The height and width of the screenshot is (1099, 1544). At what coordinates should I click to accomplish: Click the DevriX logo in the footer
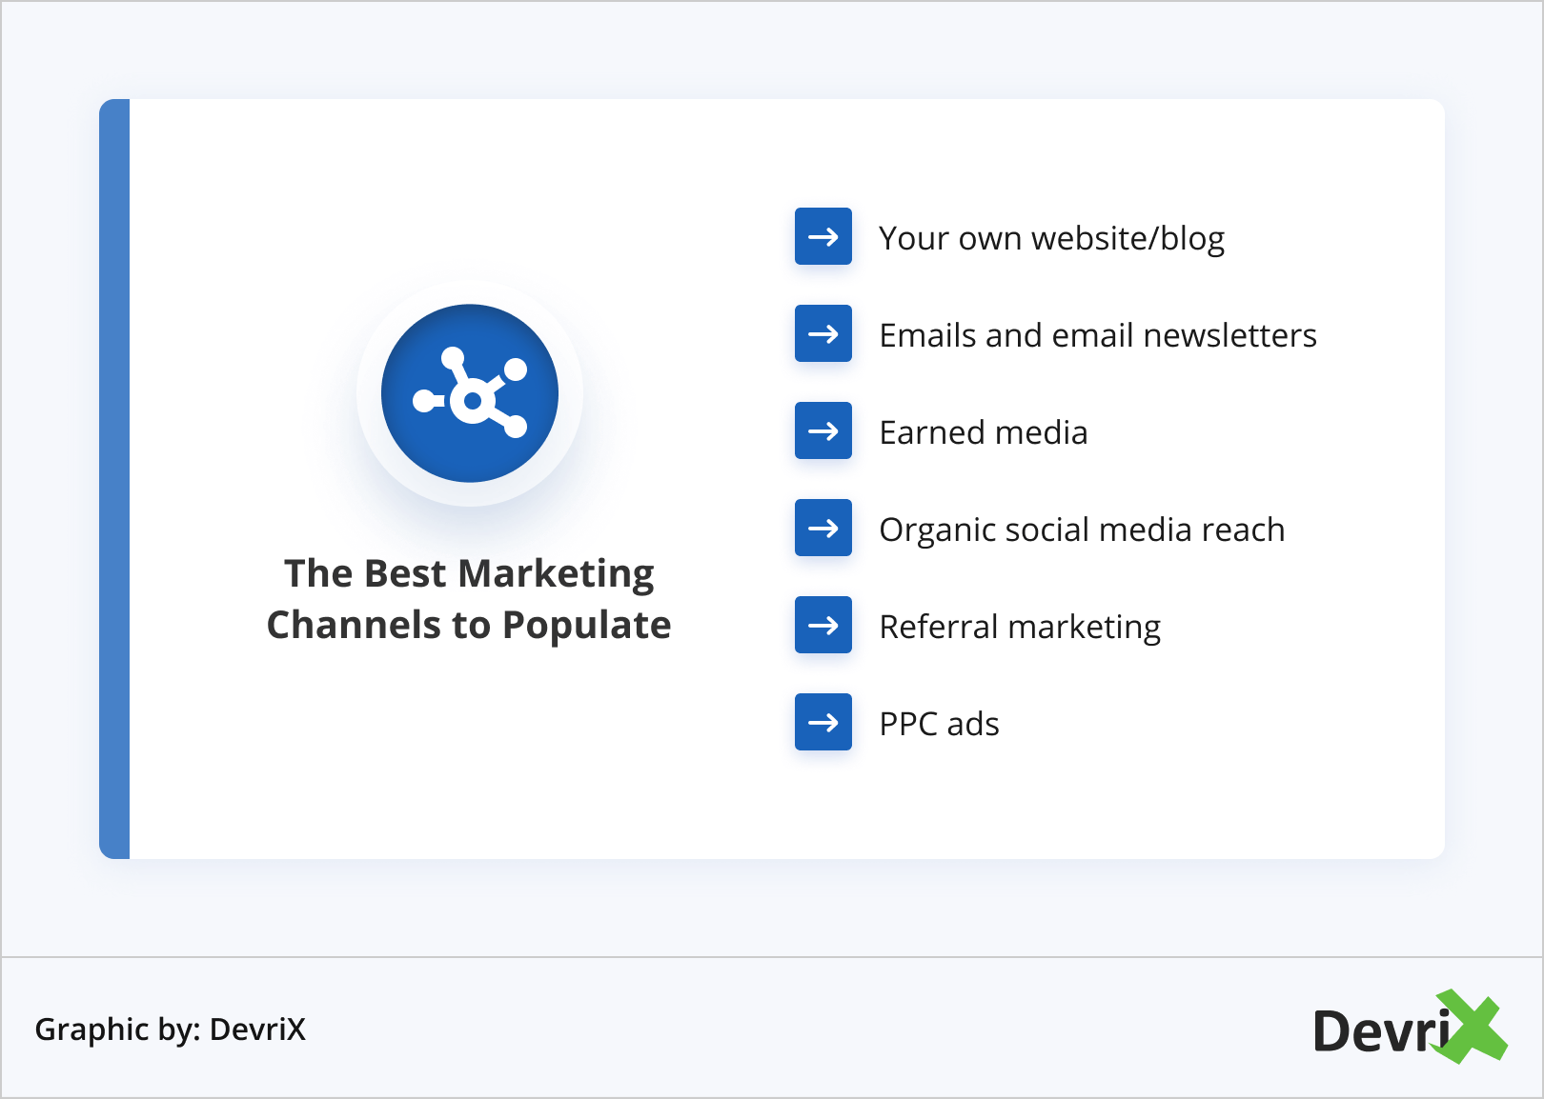click(x=1409, y=1029)
